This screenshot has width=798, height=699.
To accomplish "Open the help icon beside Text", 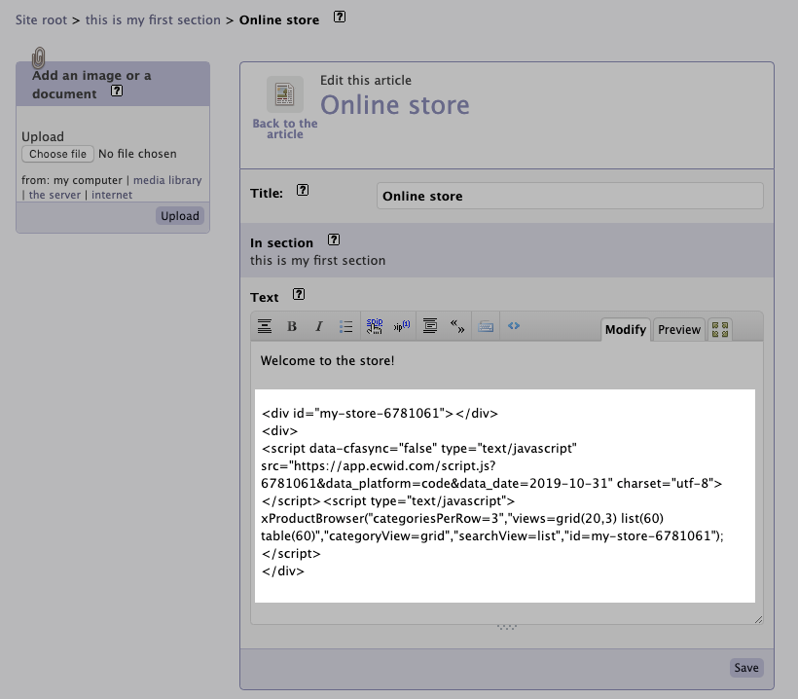I will (299, 294).
